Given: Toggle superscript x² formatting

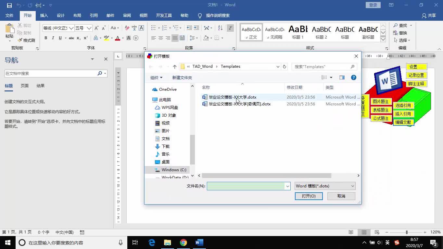Looking at the screenshot, I should [x=86, y=38].
